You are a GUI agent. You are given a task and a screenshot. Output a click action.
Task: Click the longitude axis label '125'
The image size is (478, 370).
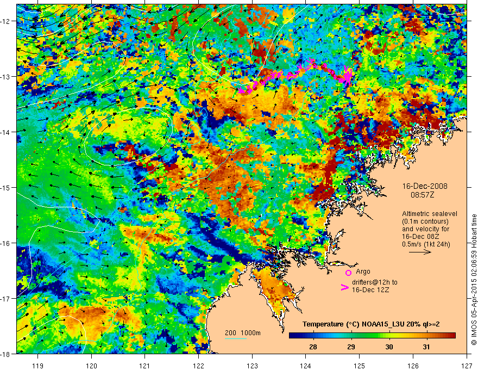pos(360,366)
